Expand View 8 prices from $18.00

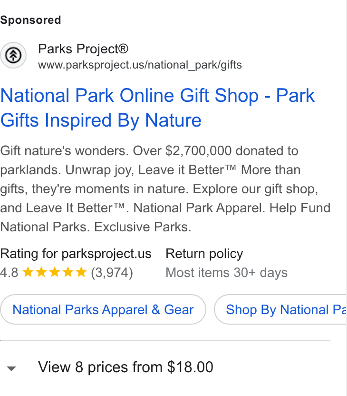point(125,367)
